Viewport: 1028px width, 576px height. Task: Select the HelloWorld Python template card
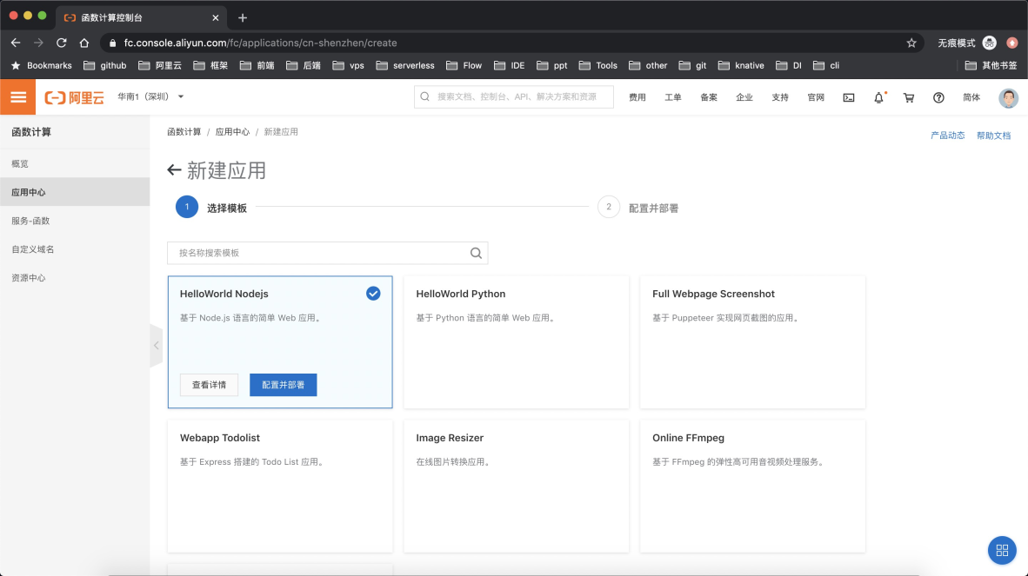(x=516, y=341)
